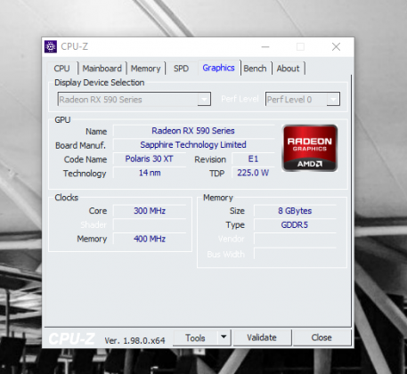Click the TDP value '225.0 W'
Screen dimensions: 407x374
[x=253, y=173]
